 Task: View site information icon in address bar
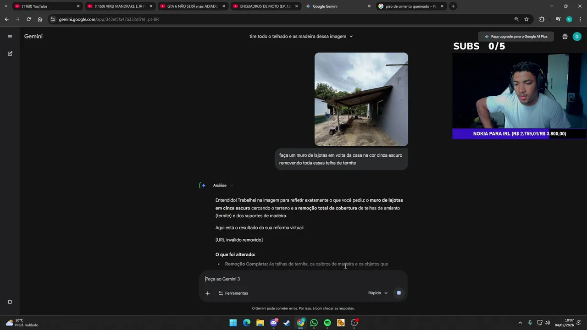(x=53, y=19)
